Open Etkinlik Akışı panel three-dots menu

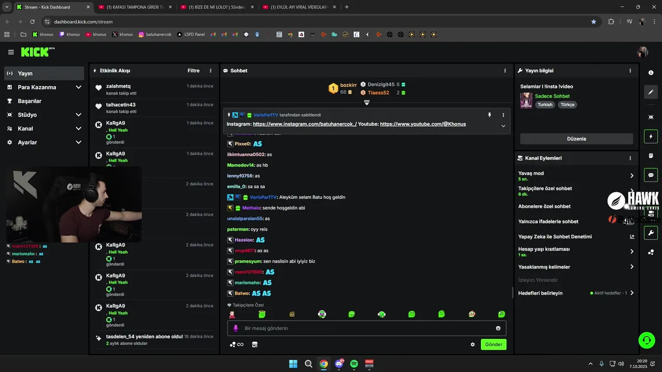click(210, 71)
